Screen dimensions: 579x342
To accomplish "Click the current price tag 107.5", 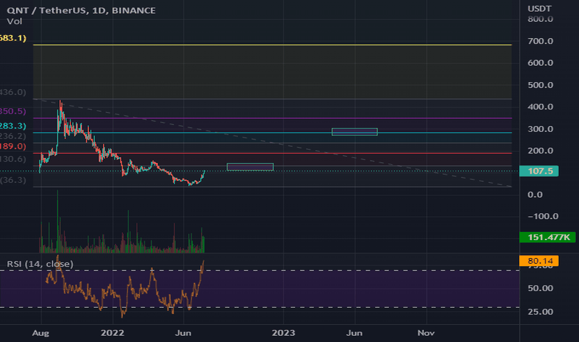I will pyautogui.click(x=539, y=171).
